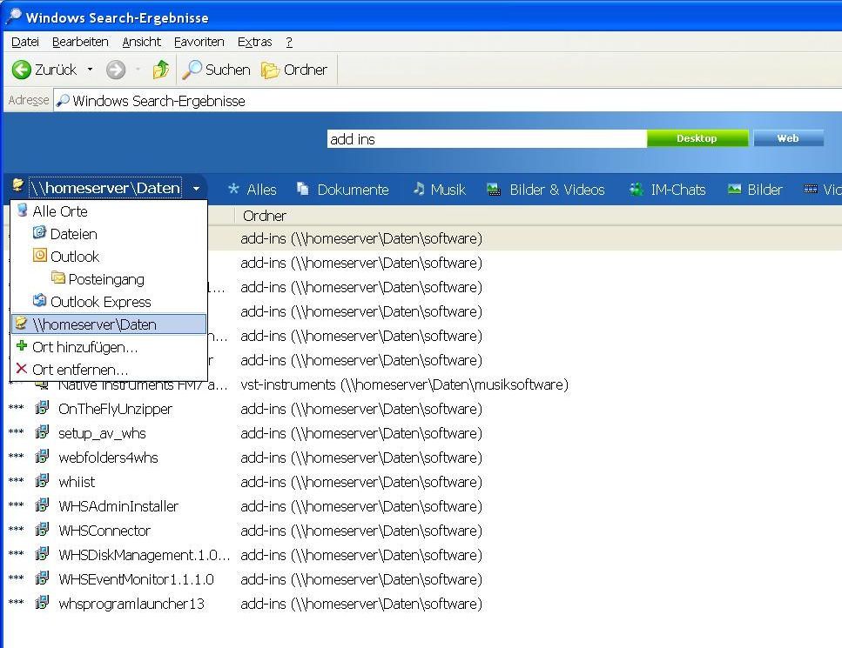842x648 pixels.
Task: Select the setup_av_whs result
Action: click(102, 433)
